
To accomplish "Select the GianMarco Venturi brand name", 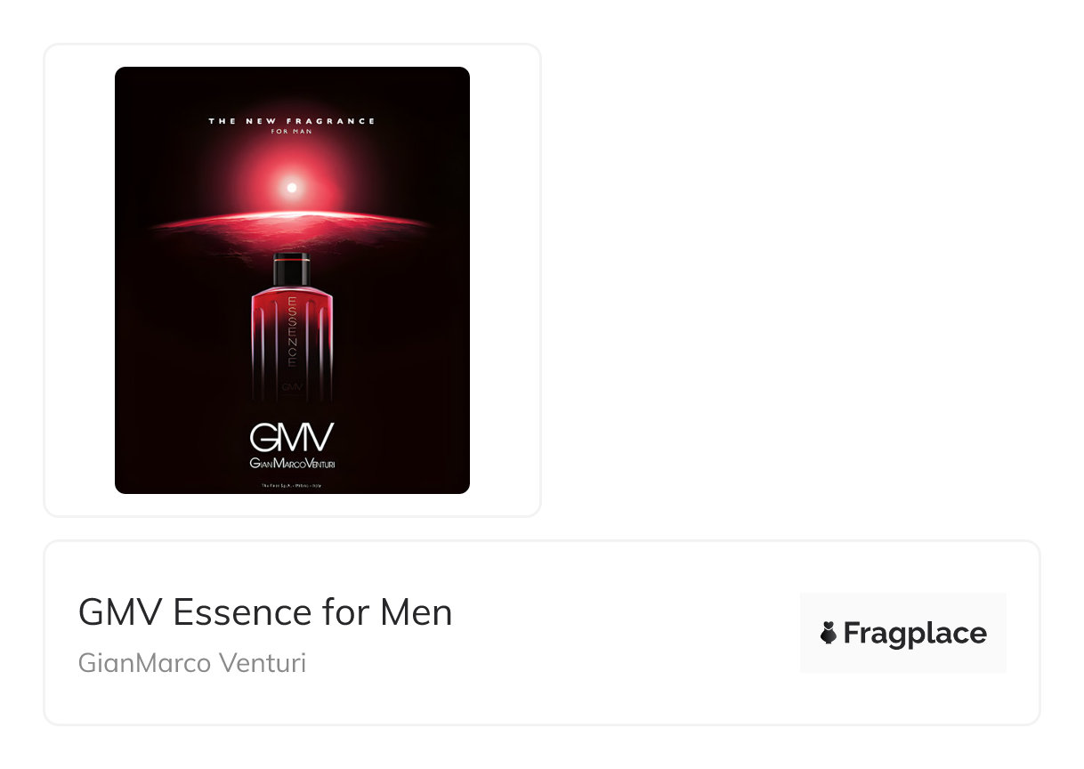I will [x=192, y=663].
